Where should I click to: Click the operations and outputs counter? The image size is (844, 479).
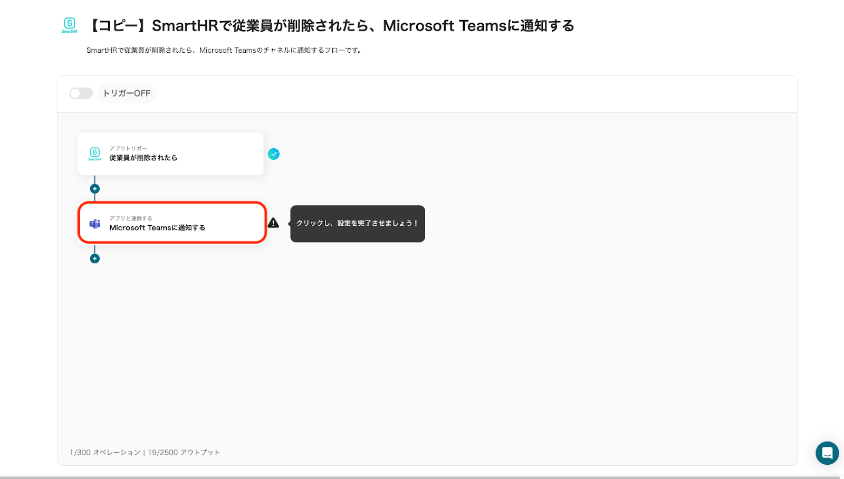(x=145, y=453)
